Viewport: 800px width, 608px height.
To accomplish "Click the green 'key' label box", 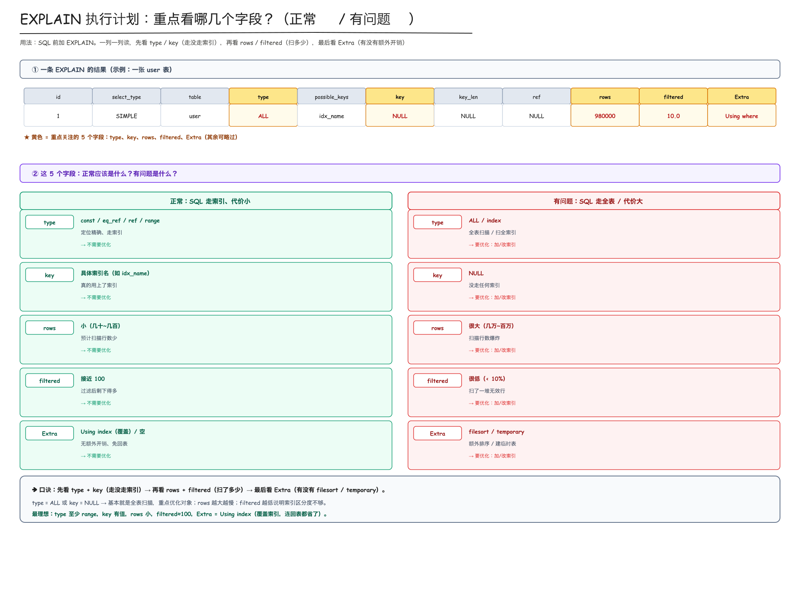I will pyautogui.click(x=50, y=275).
